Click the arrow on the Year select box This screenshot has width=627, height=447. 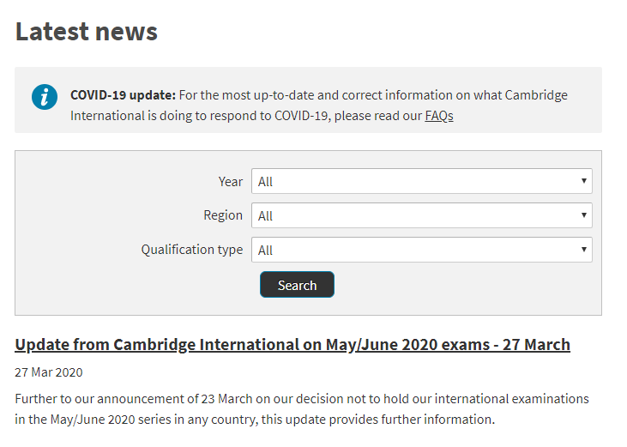coord(584,181)
